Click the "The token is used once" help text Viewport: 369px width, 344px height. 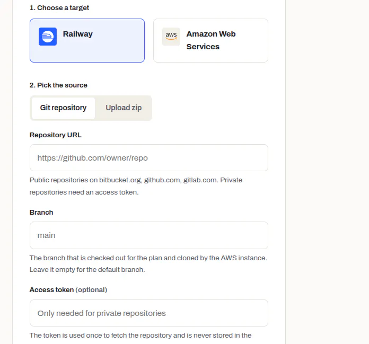point(140,336)
